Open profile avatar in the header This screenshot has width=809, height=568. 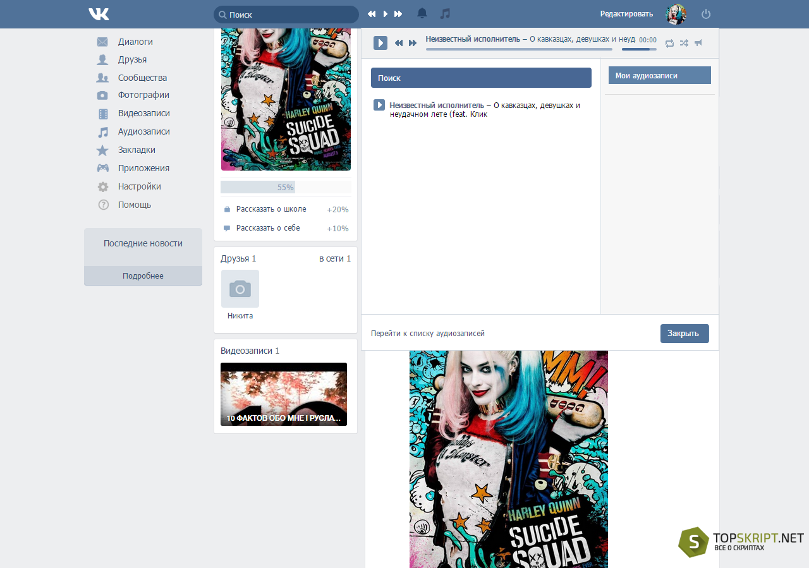pyautogui.click(x=676, y=14)
